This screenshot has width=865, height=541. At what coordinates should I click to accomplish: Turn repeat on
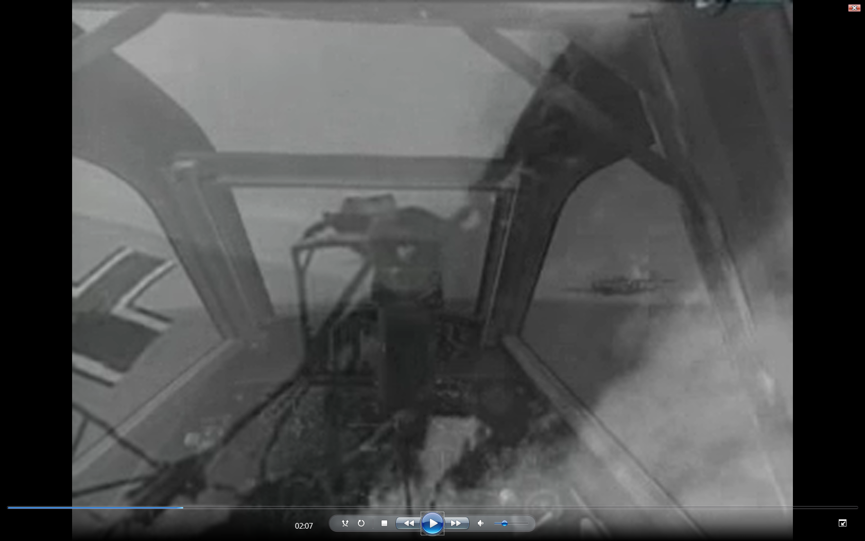pos(361,523)
